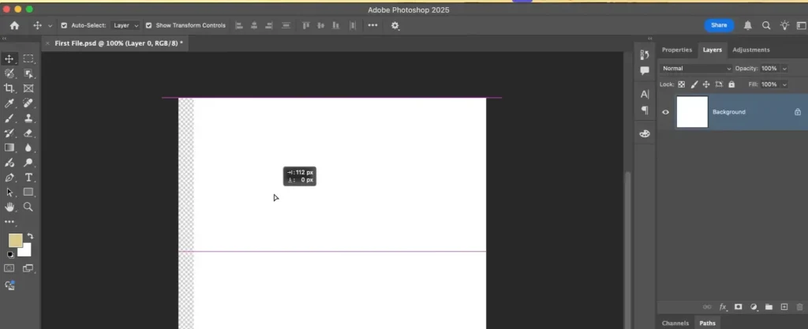Screen dimensions: 808x329
Task: Select the Quick Selection tool
Action: [9, 73]
